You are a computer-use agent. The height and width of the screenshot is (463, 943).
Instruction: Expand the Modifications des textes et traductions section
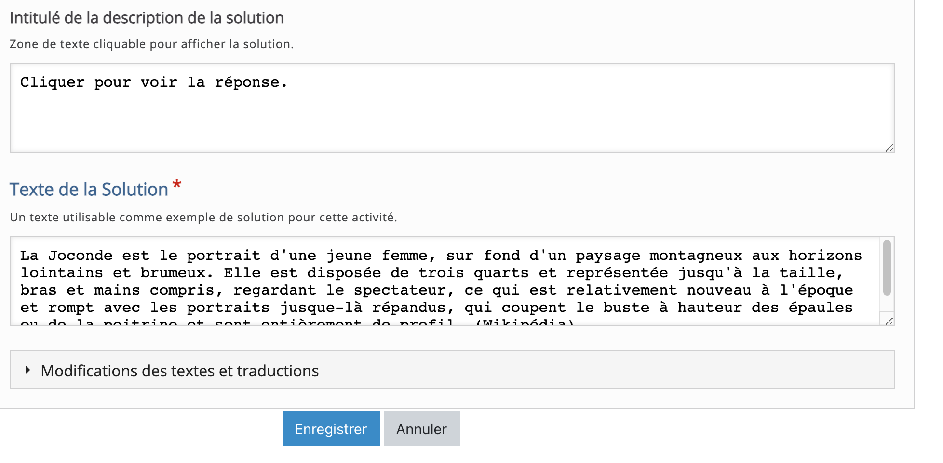point(179,371)
